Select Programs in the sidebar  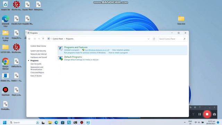34,60
